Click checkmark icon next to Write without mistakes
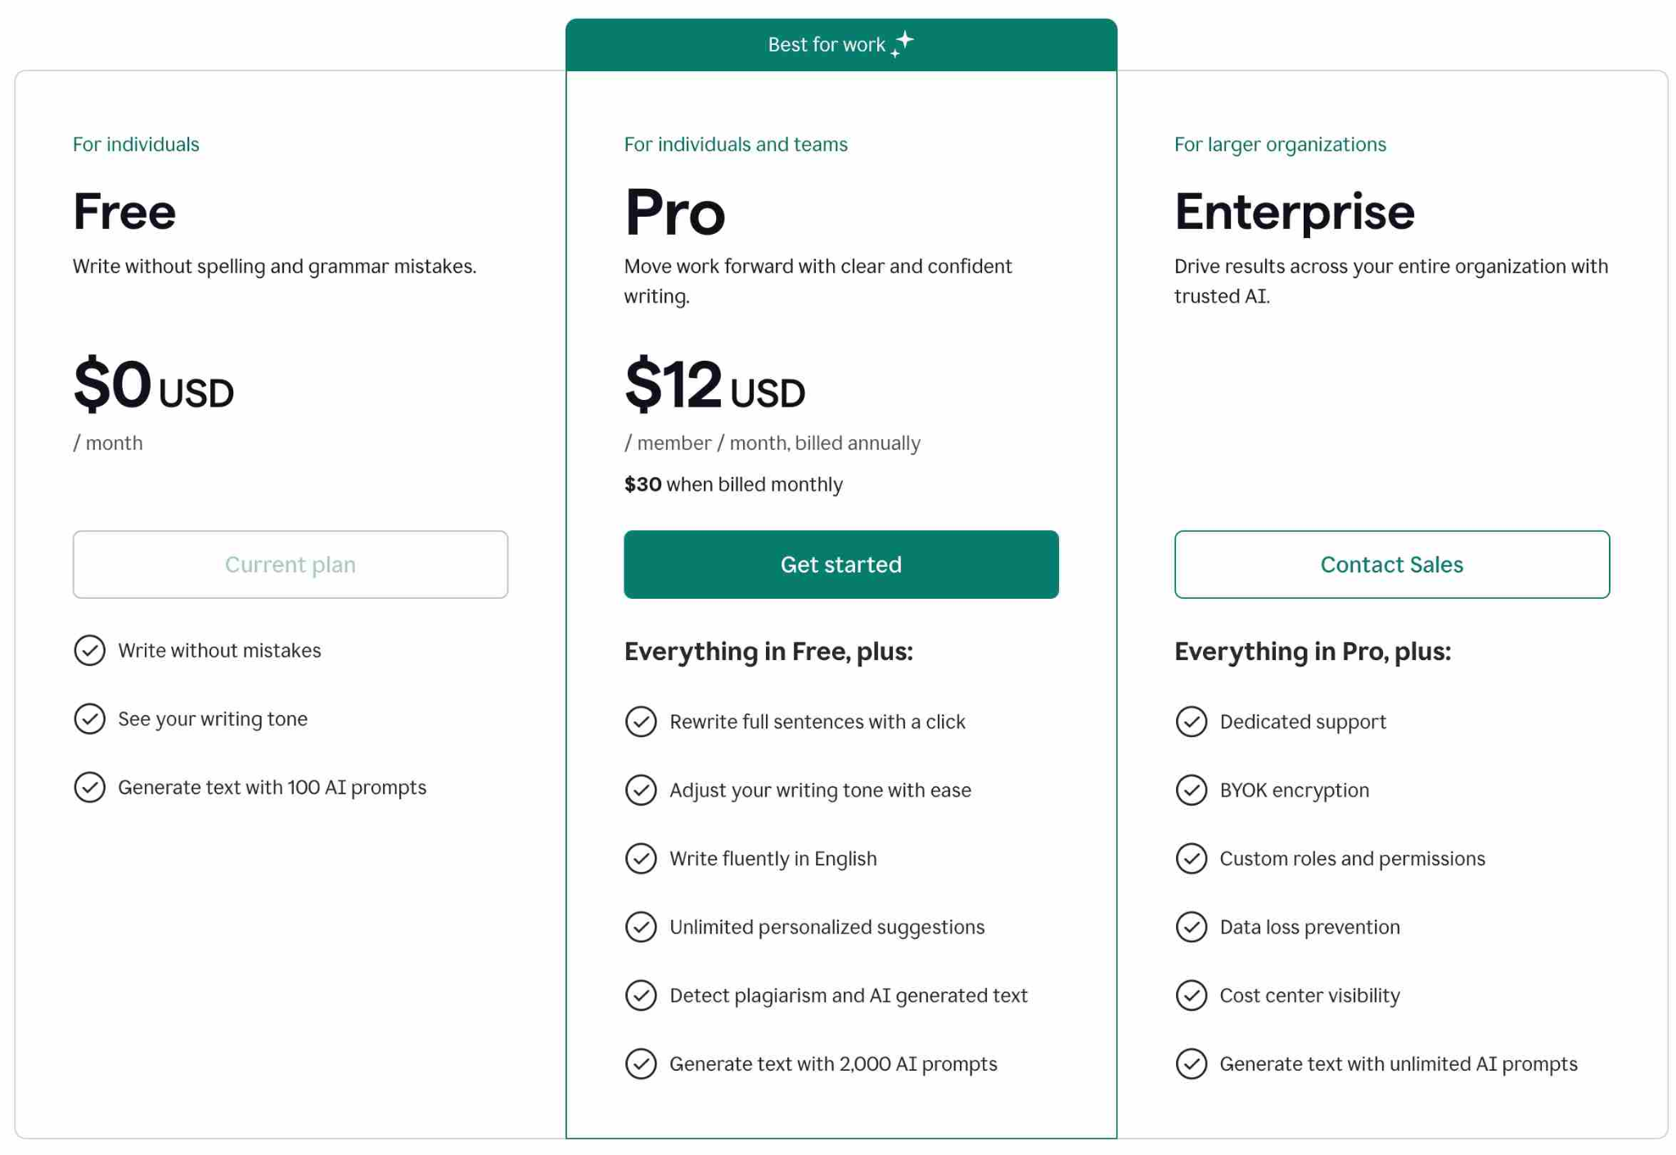Screen dimensions: 1676x1155 click(90, 650)
